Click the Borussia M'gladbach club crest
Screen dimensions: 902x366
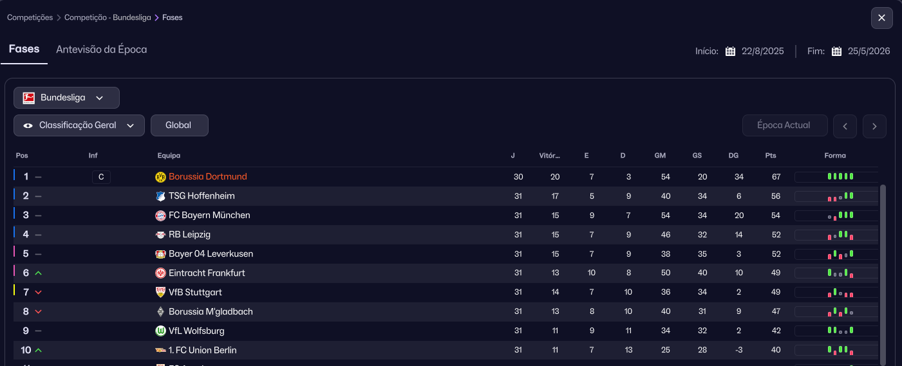(x=161, y=312)
